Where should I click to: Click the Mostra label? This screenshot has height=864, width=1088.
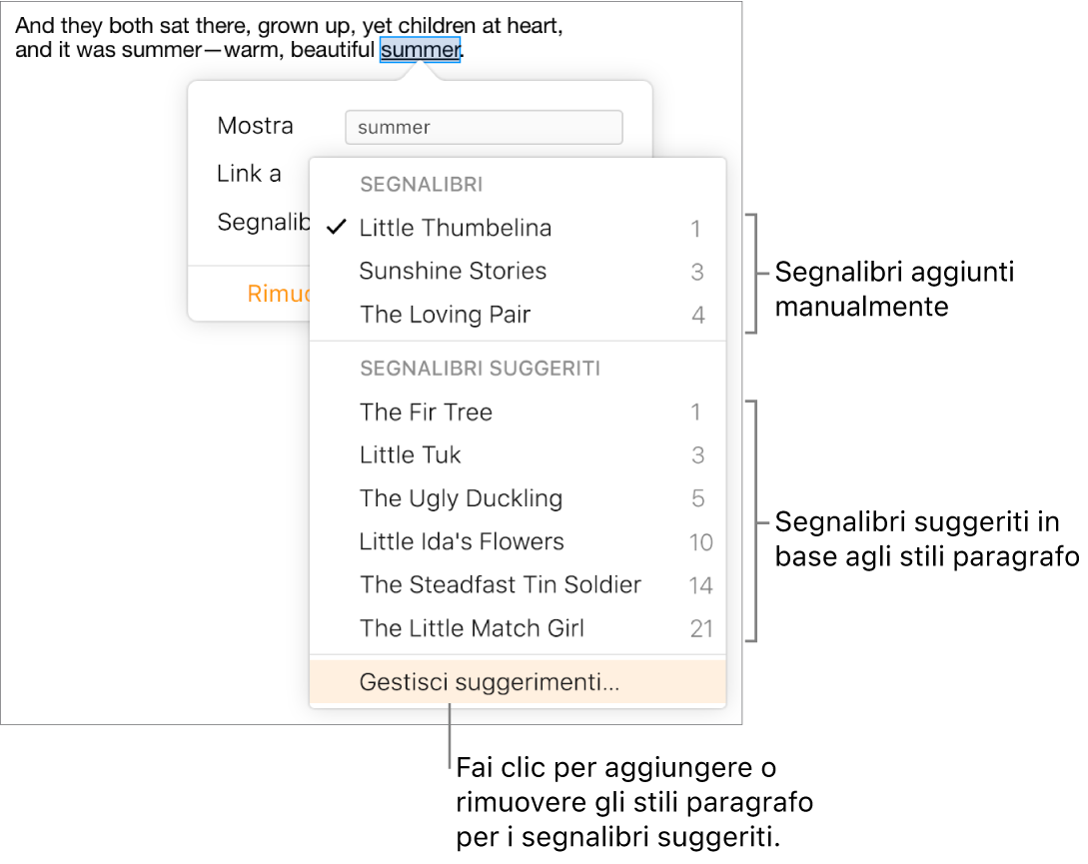255,126
